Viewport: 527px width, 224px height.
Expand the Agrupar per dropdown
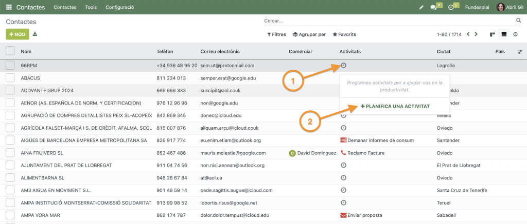coord(309,34)
